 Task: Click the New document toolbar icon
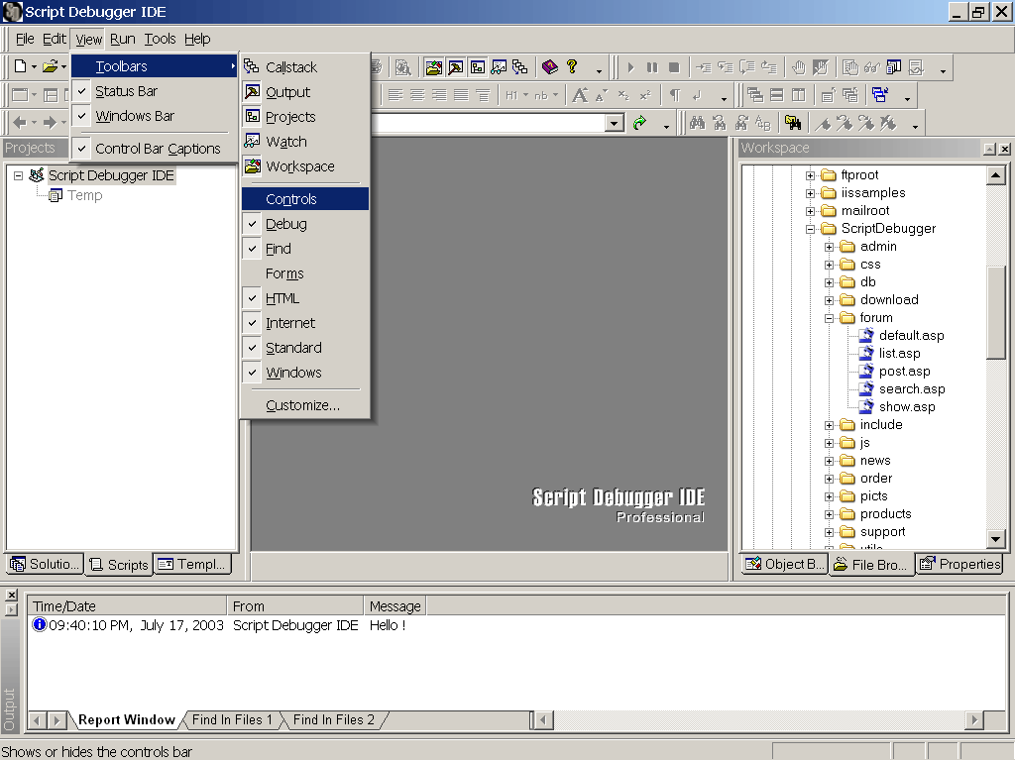pyautogui.click(x=21, y=66)
